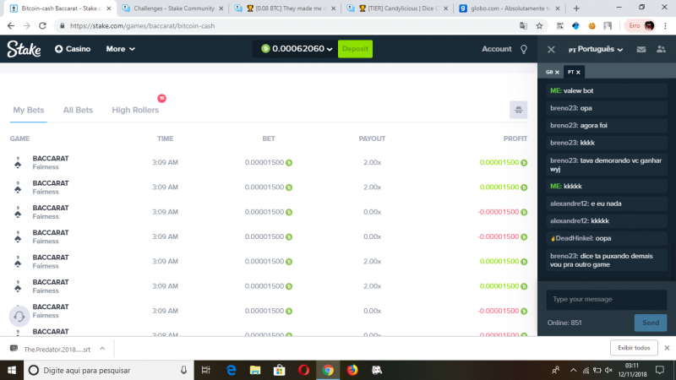676x380 pixels.
Task: Close the GB chat tab
Action: (x=557, y=72)
